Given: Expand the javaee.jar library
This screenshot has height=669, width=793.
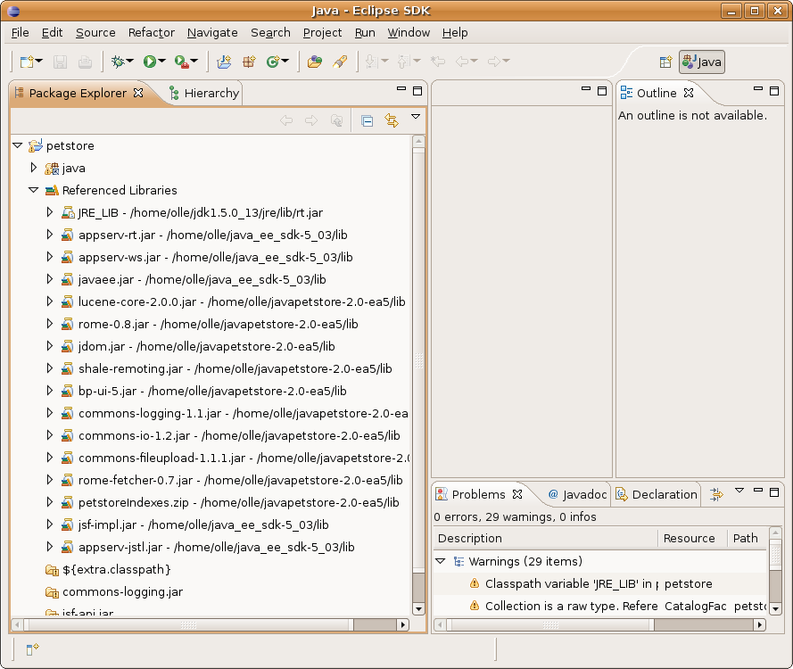Looking at the screenshot, I should pos(50,278).
